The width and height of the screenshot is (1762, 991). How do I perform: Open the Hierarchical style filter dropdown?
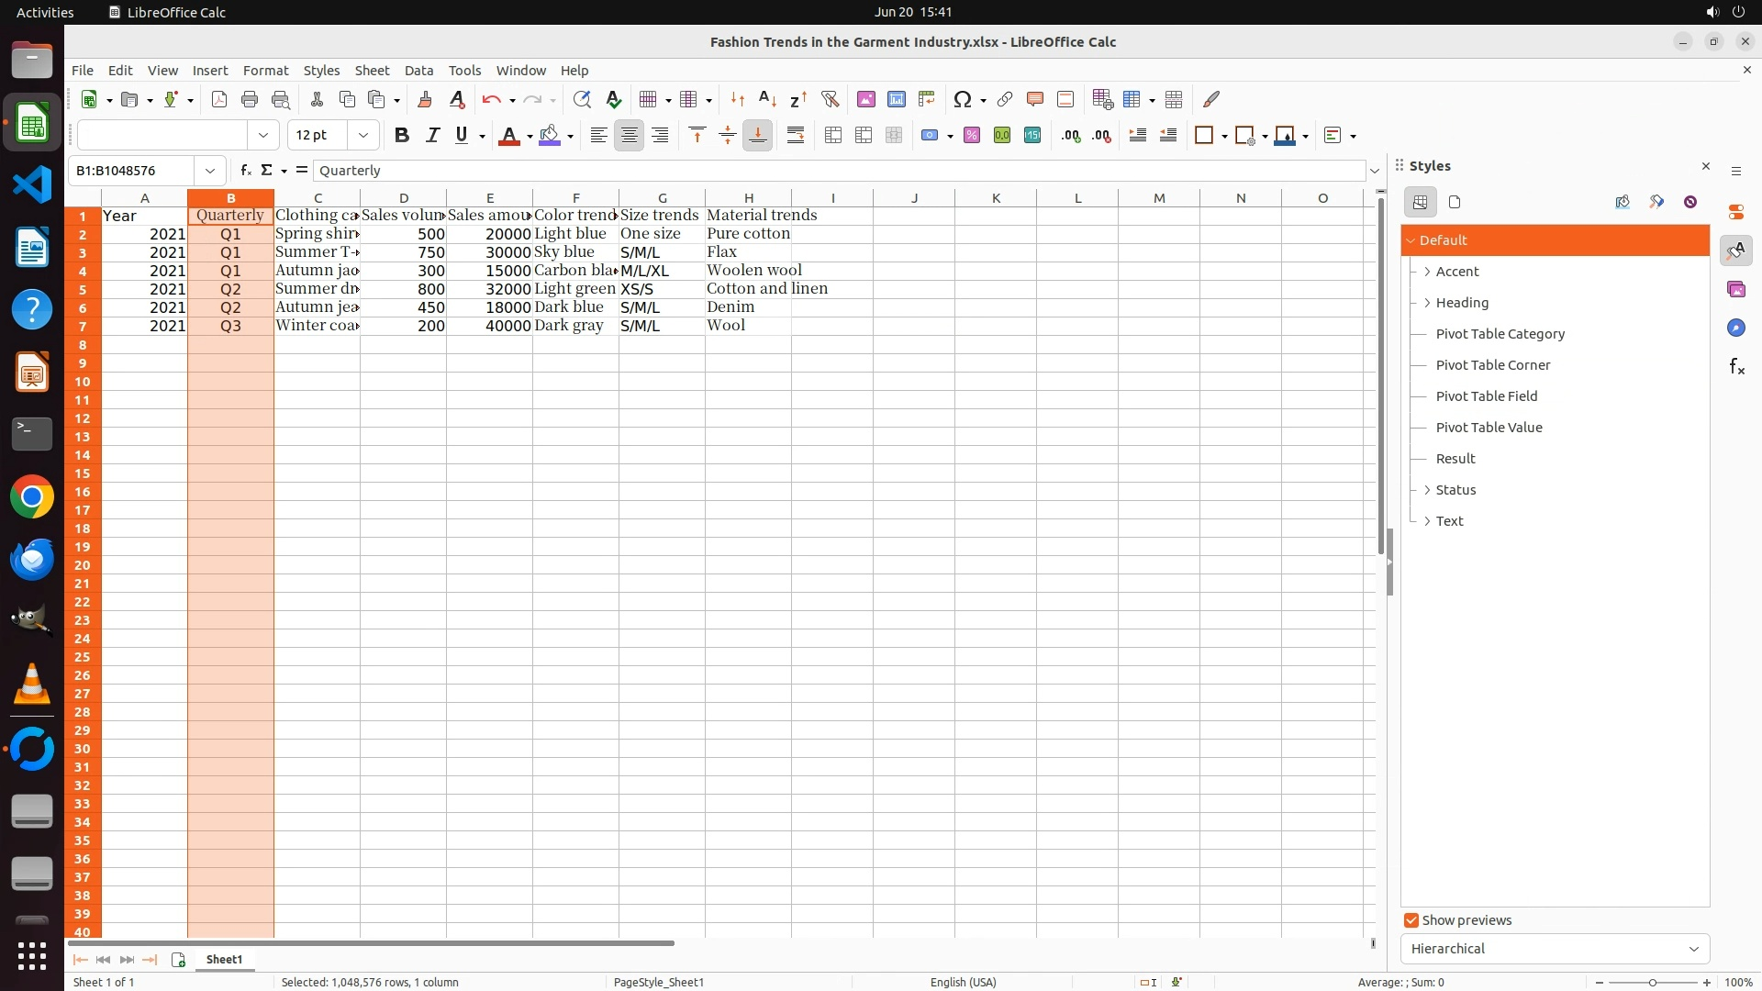click(1555, 949)
